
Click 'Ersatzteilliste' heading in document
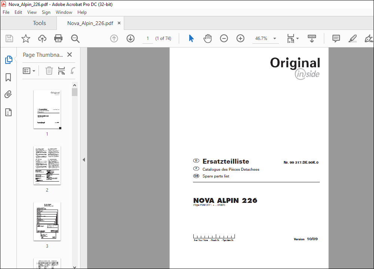[x=226, y=161]
